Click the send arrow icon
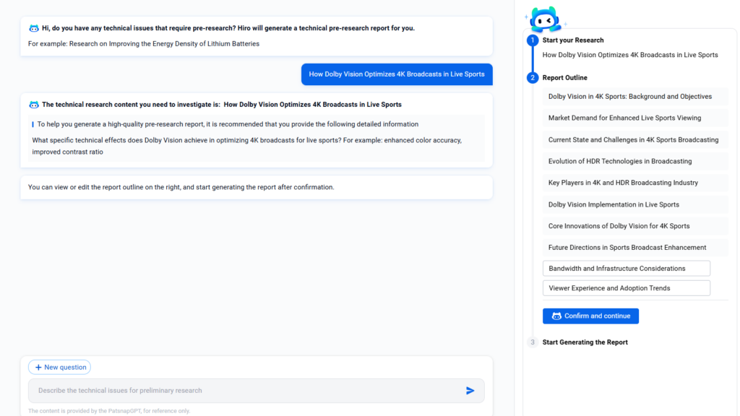This screenshot has height=416, width=740. [470, 391]
